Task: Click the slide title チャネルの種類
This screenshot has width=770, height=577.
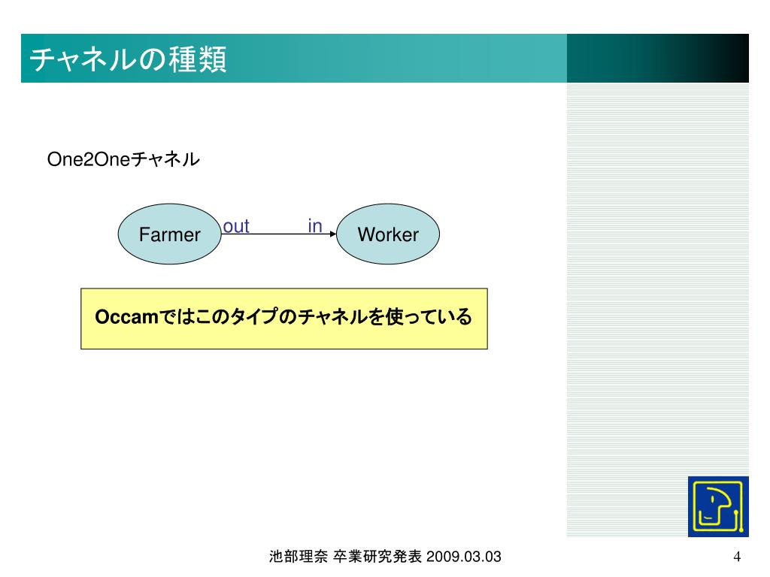Action: (x=128, y=59)
